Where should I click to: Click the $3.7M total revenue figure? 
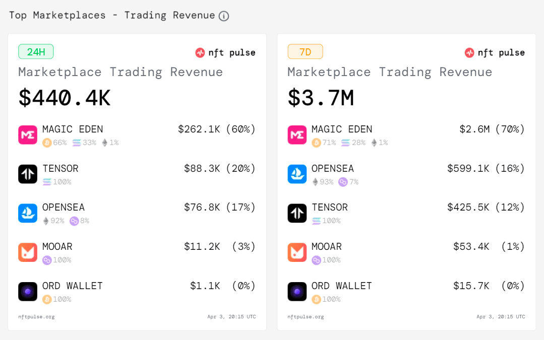[x=321, y=98]
